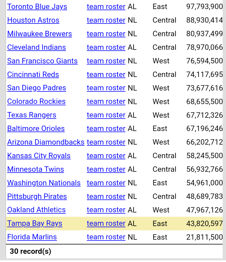Click the Colorado Rockies link
Screen dimensions: 226x262
tap(36, 101)
